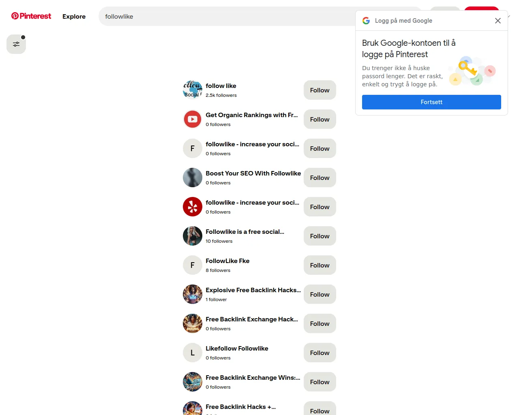Image resolution: width=519 pixels, height=415 pixels.
Task: Open the 'FollowLike Fke' profile name
Action: tap(227, 261)
